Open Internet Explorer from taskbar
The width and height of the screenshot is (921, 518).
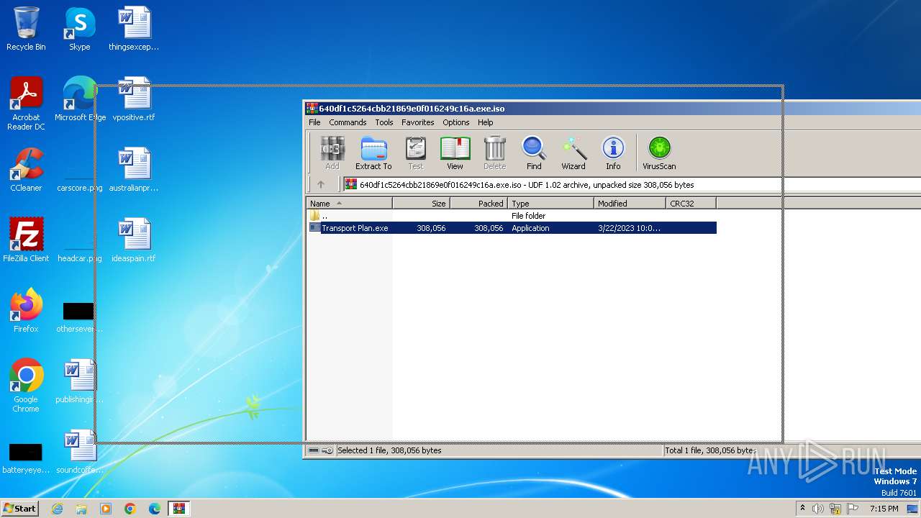click(58, 509)
